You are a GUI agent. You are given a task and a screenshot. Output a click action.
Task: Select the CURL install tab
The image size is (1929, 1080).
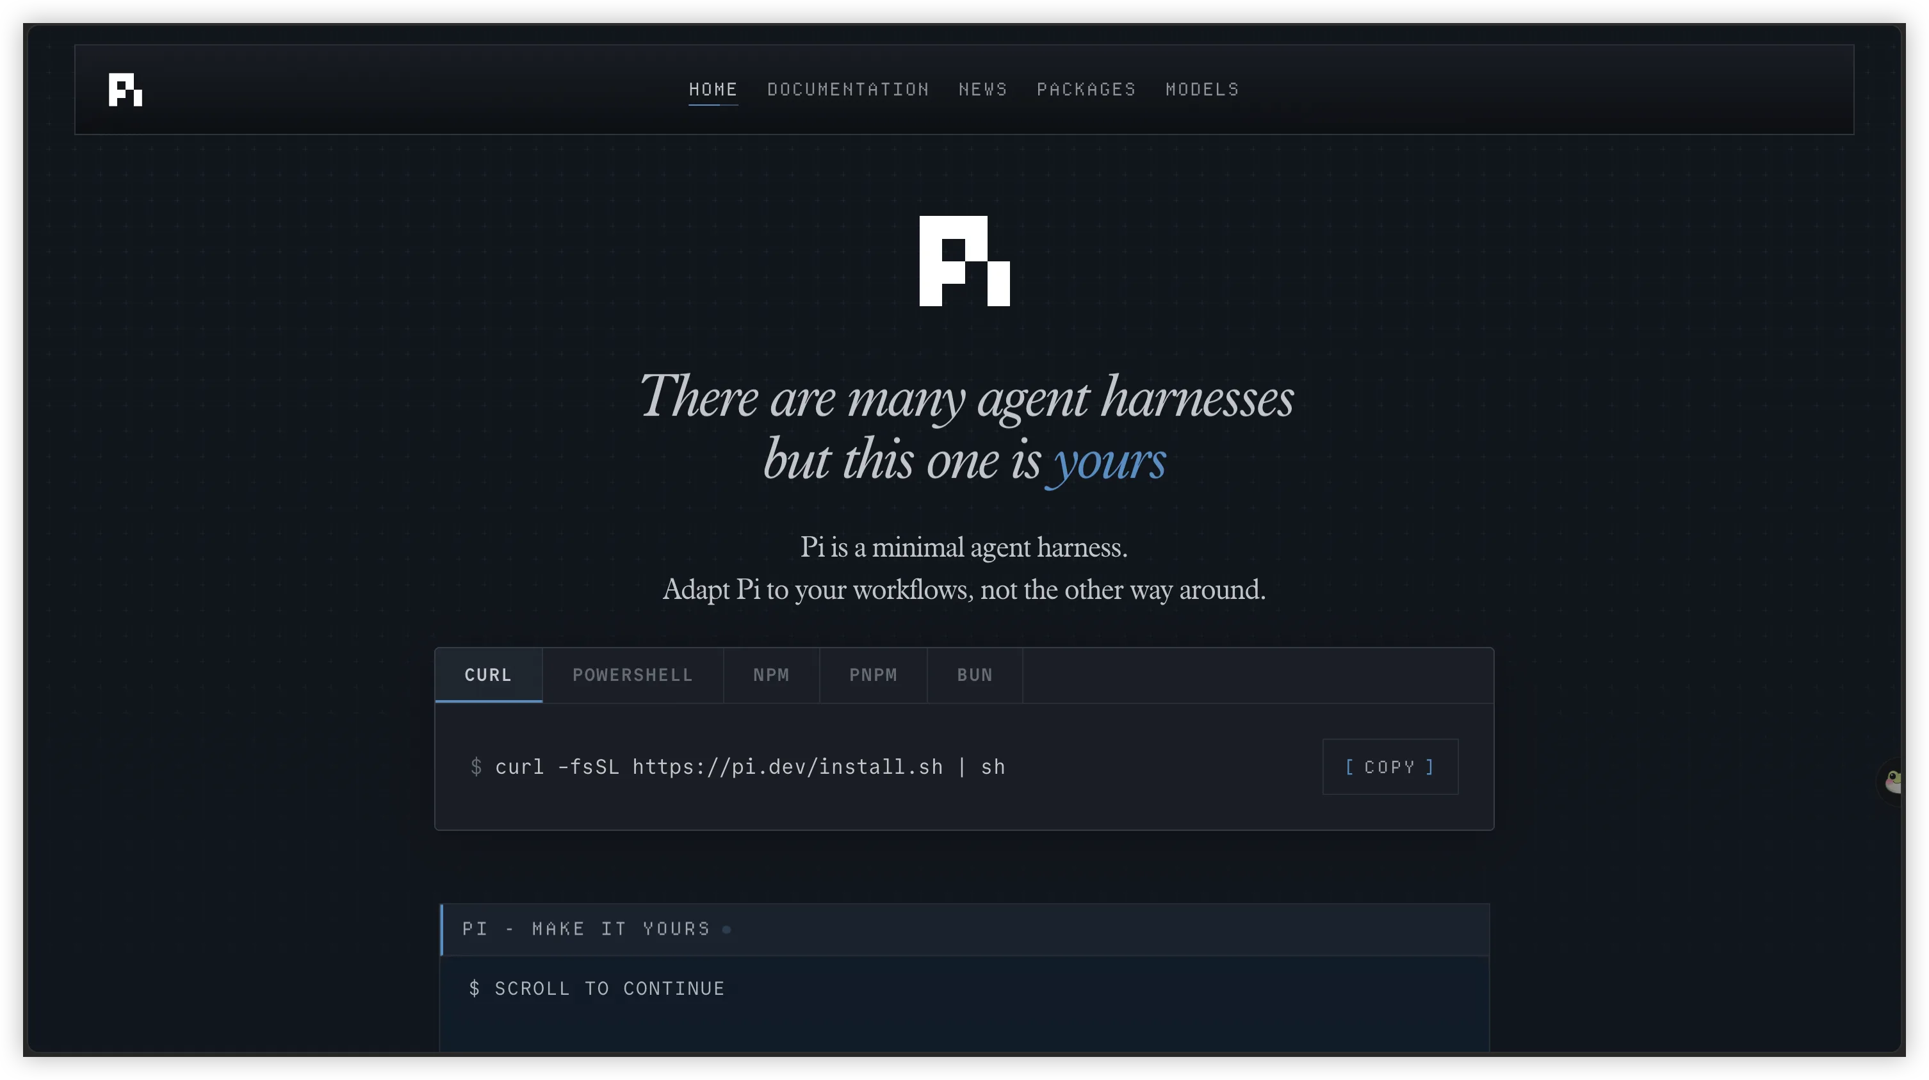click(x=488, y=675)
